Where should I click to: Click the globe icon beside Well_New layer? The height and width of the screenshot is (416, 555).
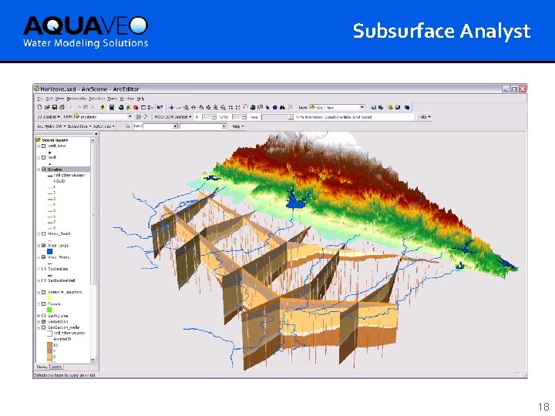[x=374, y=107]
